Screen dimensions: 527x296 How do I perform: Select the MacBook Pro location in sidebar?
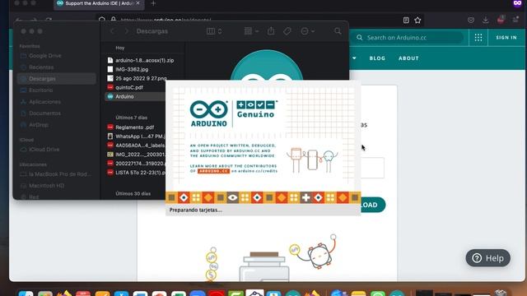(56, 174)
